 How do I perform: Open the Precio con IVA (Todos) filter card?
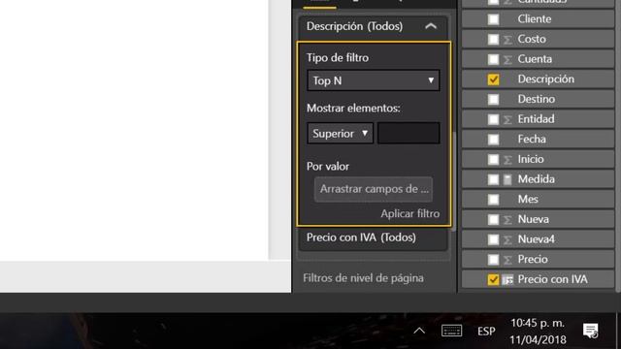[373, 238]
